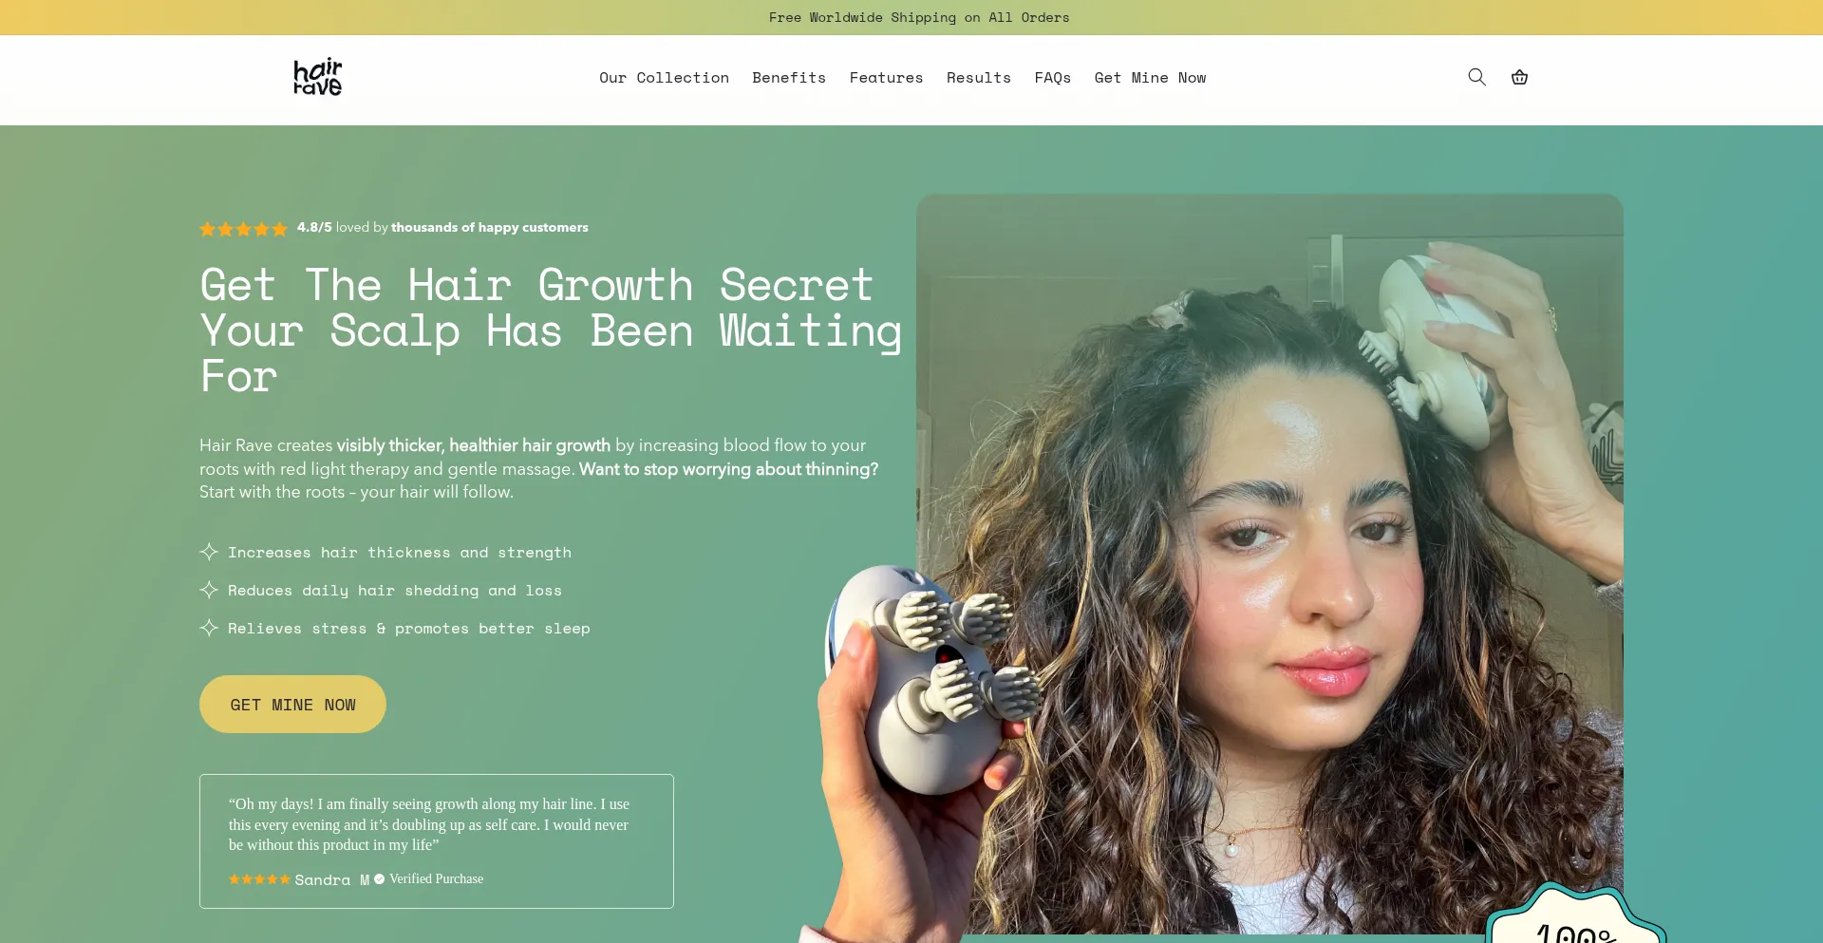The image size is (1823, 943).
Task: Click the five-star rating icons in hero
Action: click(243, 228)
